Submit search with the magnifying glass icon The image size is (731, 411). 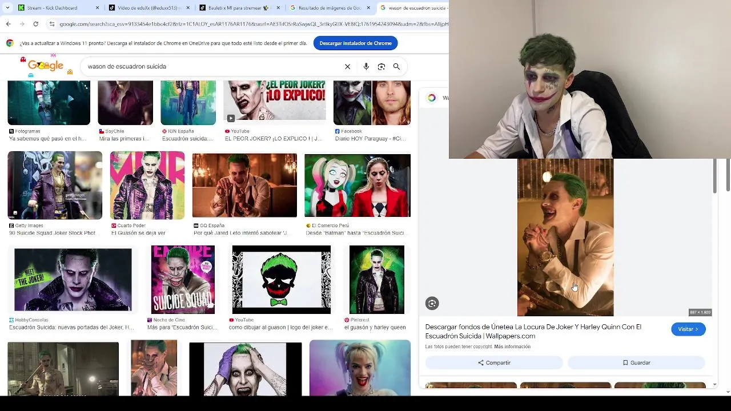[x=396, y=67]
